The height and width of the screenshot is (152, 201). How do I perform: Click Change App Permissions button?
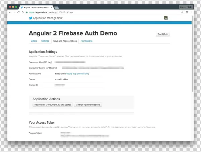[x=88, y=105]
